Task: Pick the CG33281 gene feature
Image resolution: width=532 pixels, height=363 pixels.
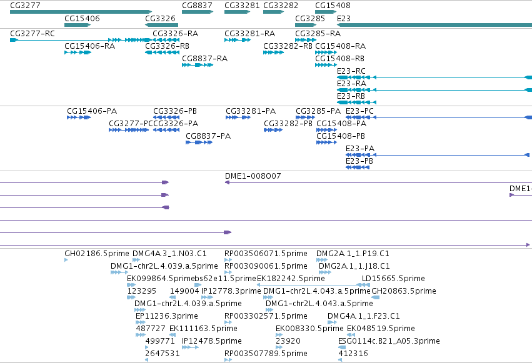Action: (x=237, y=12)
